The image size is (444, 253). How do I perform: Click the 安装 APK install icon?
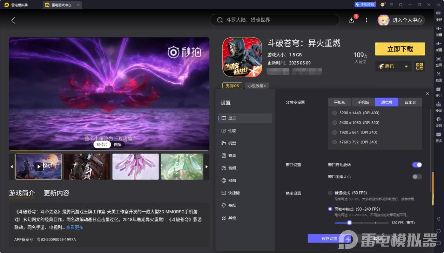(x=438, y=104)
